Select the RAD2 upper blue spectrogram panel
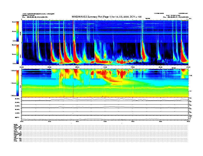Viewport: 203px width, 156px height. pos(105,31)
